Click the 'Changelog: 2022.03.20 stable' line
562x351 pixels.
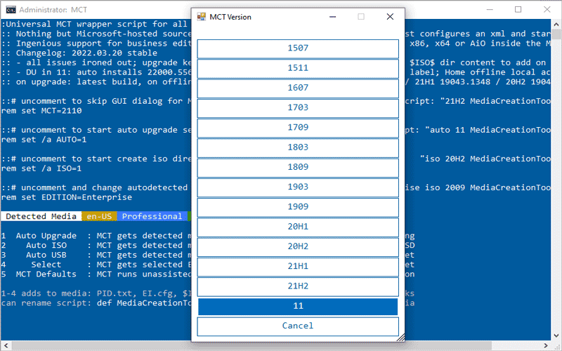pos(86,53)
